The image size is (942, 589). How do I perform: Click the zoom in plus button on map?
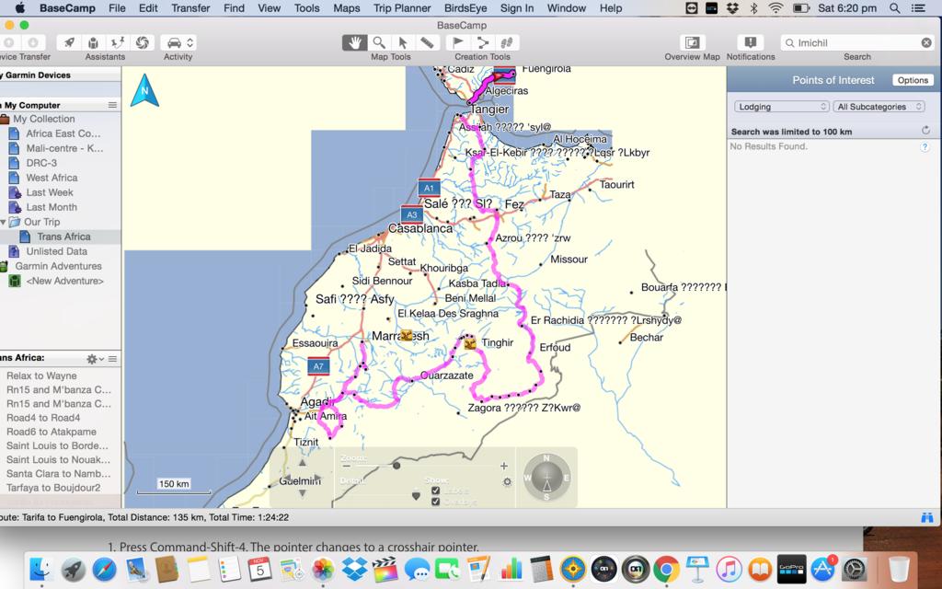pos(503,466)
